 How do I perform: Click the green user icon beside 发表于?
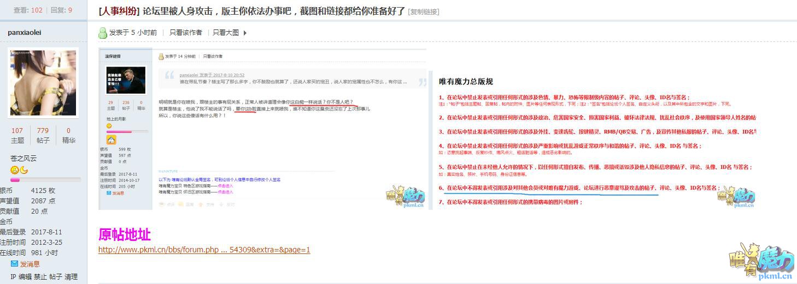point(103,33)
